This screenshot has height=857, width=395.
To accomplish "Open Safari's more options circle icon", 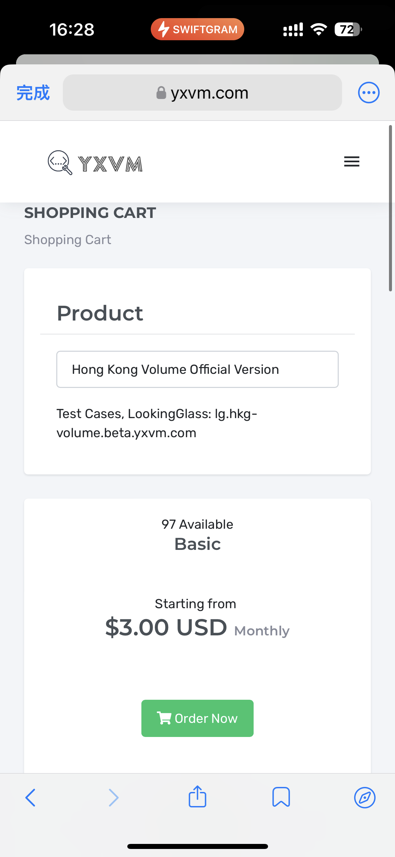I will (369, 92).
